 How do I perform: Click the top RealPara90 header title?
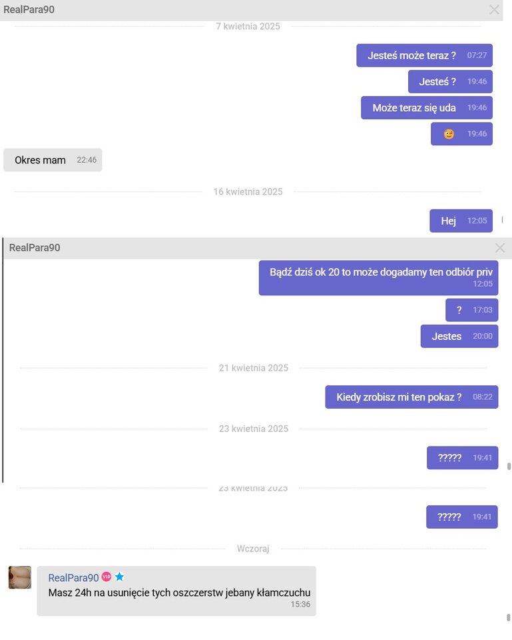[29, 9]
